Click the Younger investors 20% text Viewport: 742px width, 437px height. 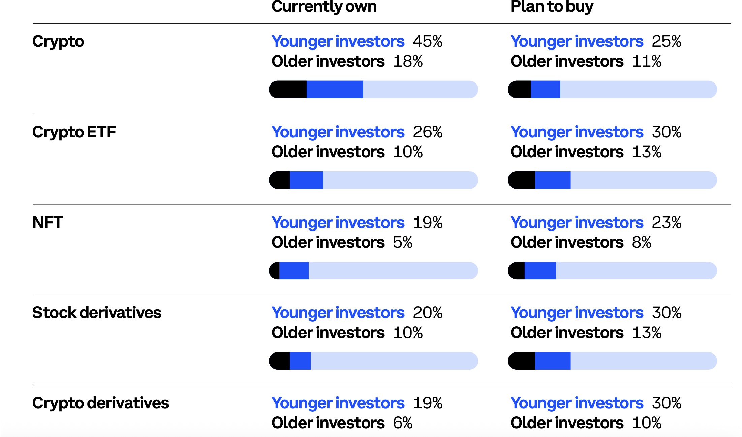tap(357, 313)
